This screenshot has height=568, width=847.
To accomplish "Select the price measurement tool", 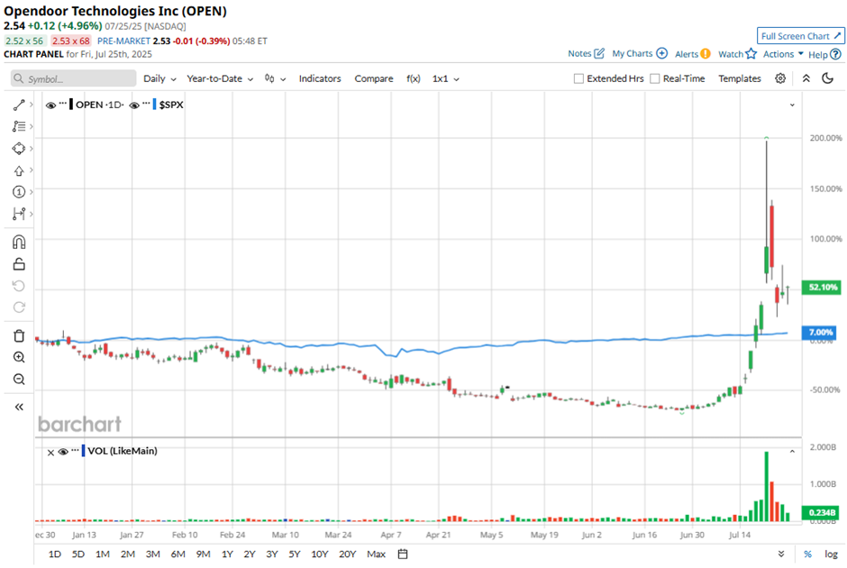I will (19, 214).
